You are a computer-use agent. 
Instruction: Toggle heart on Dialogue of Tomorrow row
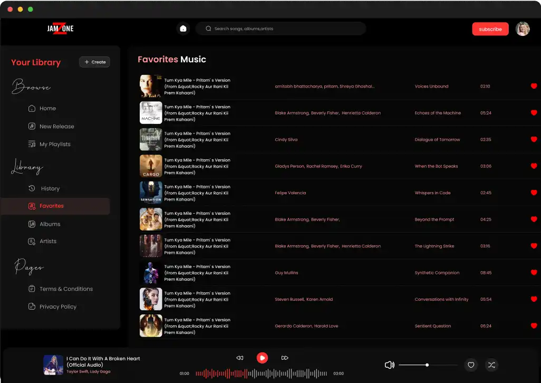[x=534, y=139]
